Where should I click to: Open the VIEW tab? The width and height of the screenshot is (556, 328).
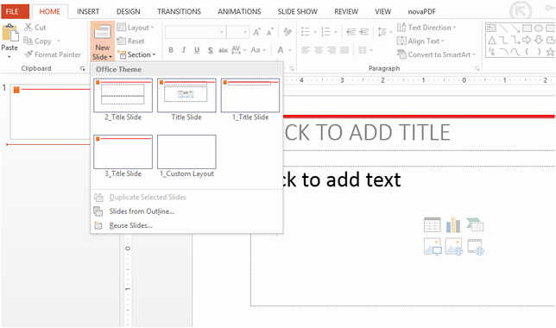pos(383,12)
